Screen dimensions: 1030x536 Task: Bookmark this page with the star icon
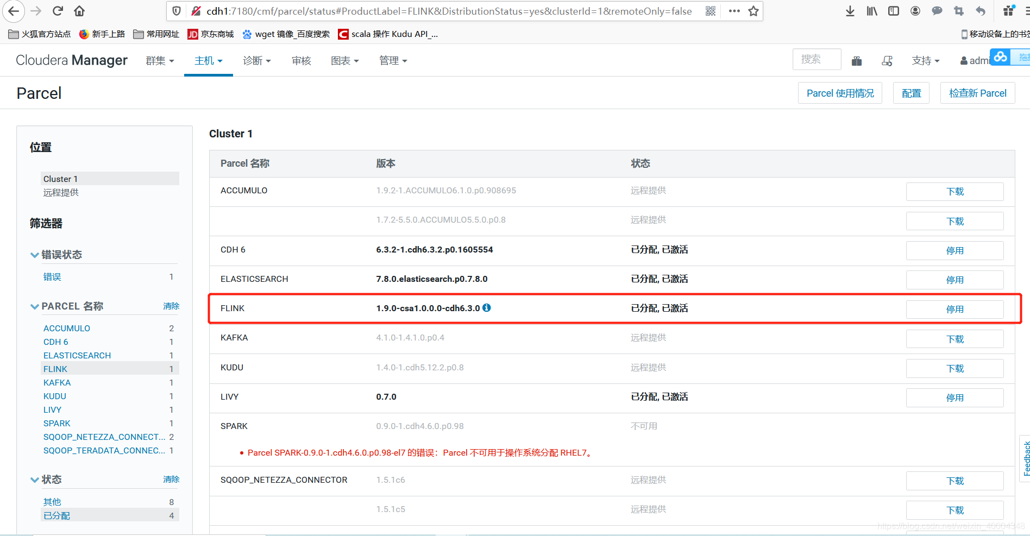tap(753, 11)
